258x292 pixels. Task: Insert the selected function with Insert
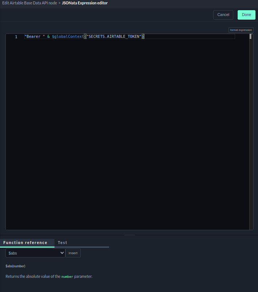73,253
